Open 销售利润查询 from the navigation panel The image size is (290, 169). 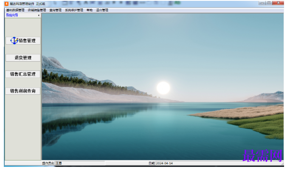(x=23, y=91)
